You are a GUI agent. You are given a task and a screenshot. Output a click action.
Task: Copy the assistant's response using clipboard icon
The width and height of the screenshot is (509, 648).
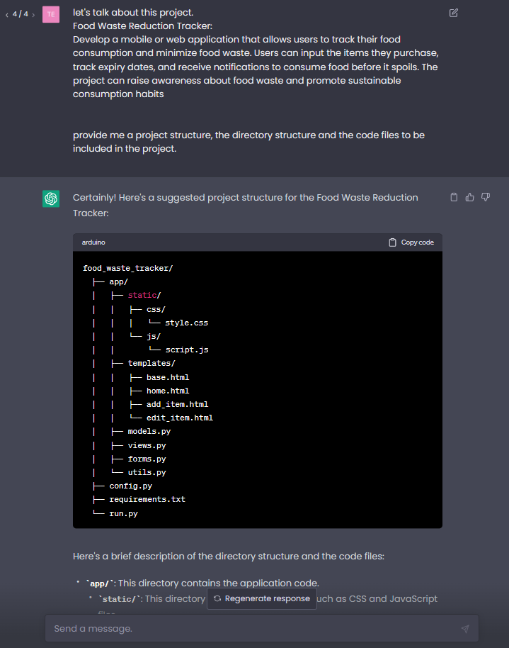coord(454,197)
